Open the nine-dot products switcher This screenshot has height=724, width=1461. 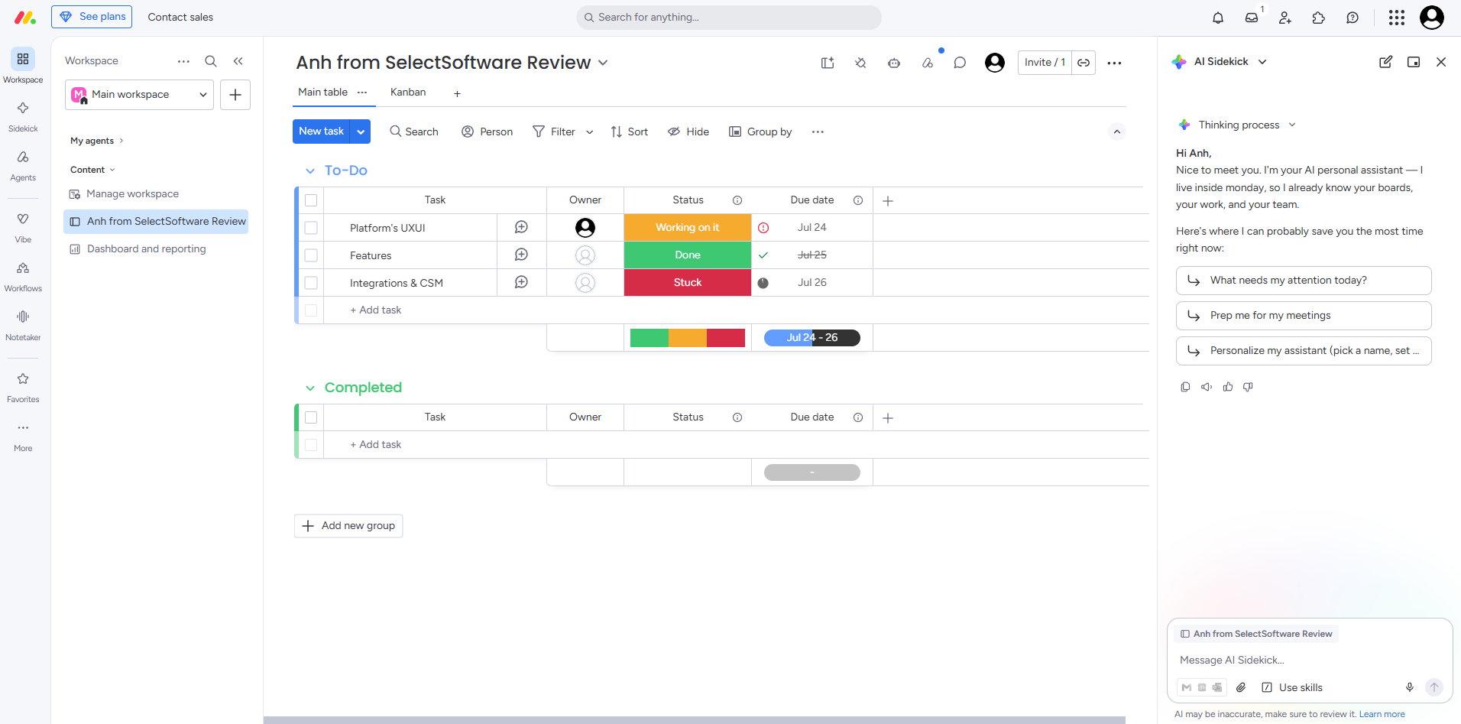[x=1397, y=18]
